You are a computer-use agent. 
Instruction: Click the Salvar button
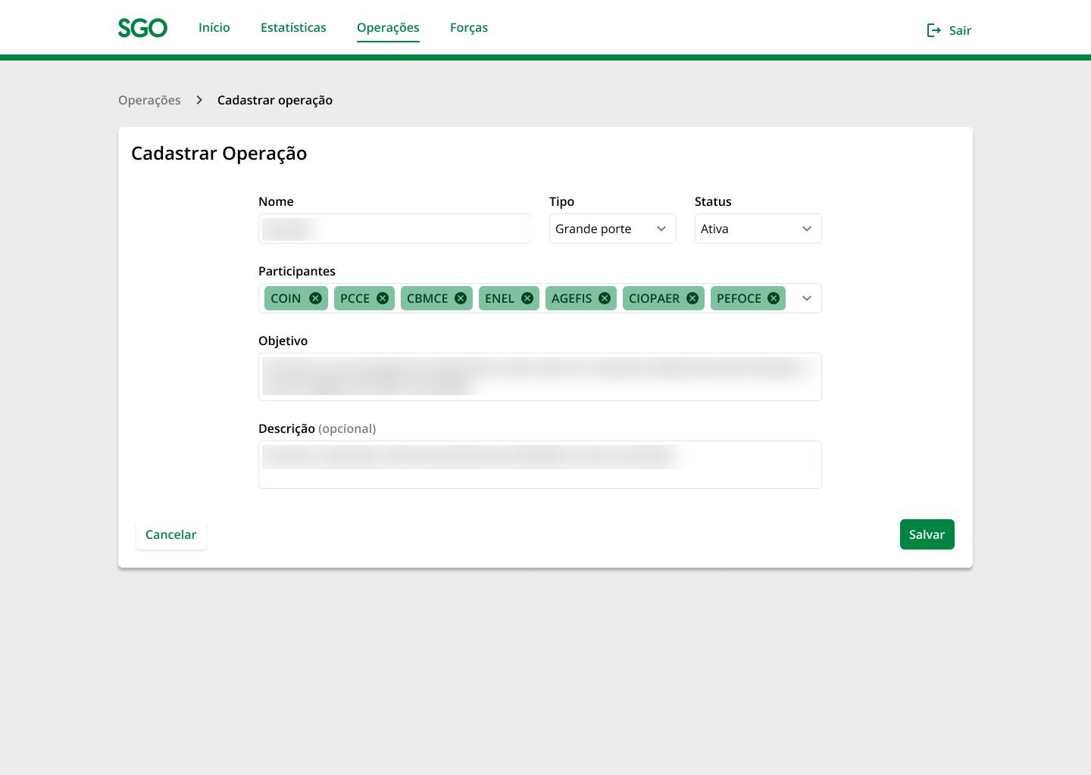click(x=927, y=534)
